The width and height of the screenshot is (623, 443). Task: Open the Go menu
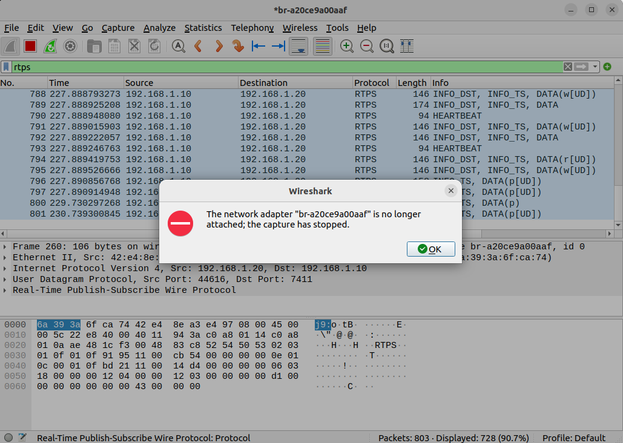(x=87, y=28)
